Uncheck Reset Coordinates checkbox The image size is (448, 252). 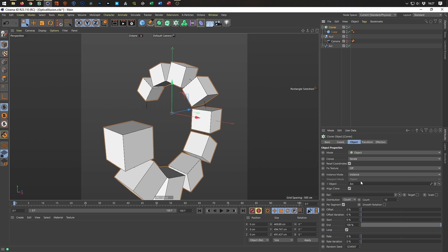coord(349,164)
